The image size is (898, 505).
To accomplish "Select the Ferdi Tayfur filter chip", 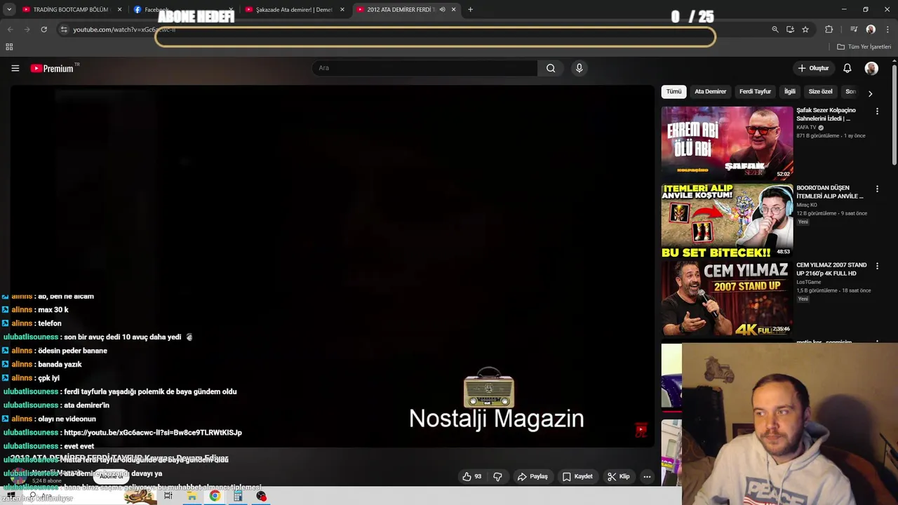I will [755, 92].
